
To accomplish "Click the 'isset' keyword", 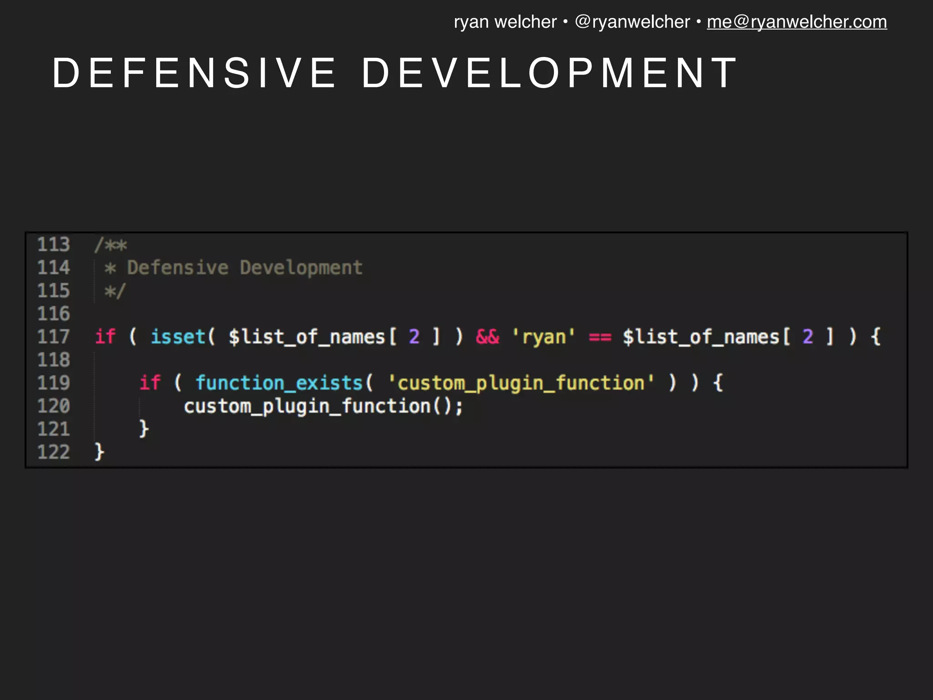I will click(x=178, y=337).
